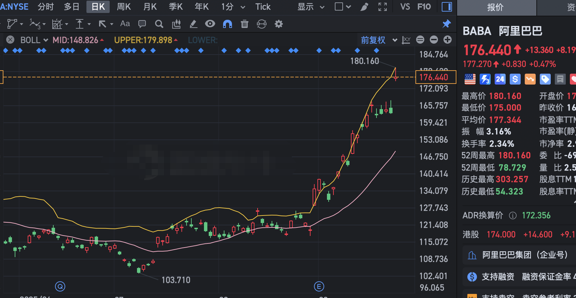Select the arrow annotation tool

[x=102, y=24]
